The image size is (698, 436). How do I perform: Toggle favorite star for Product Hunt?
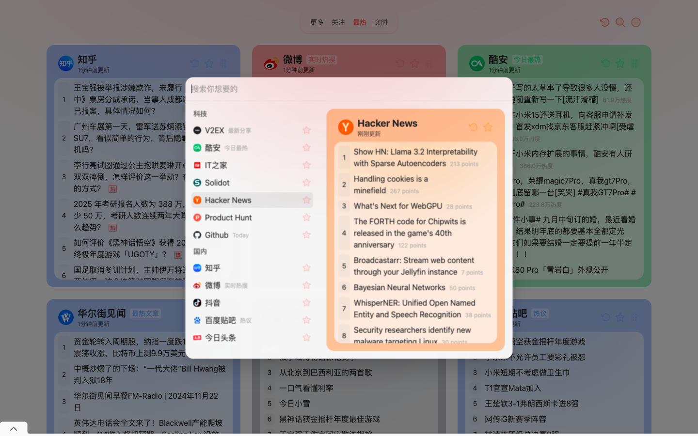click(306, 218)
